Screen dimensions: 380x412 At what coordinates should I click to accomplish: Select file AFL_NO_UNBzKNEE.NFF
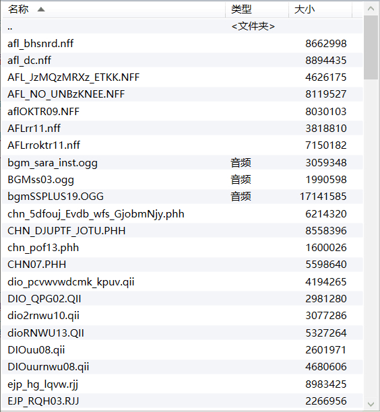coord(183,94)
